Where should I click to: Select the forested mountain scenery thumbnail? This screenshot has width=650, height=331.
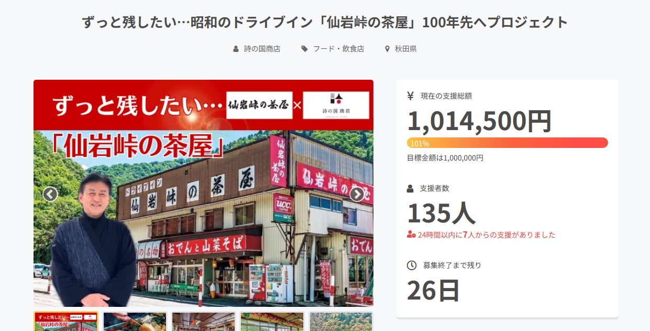click(340, 322)
